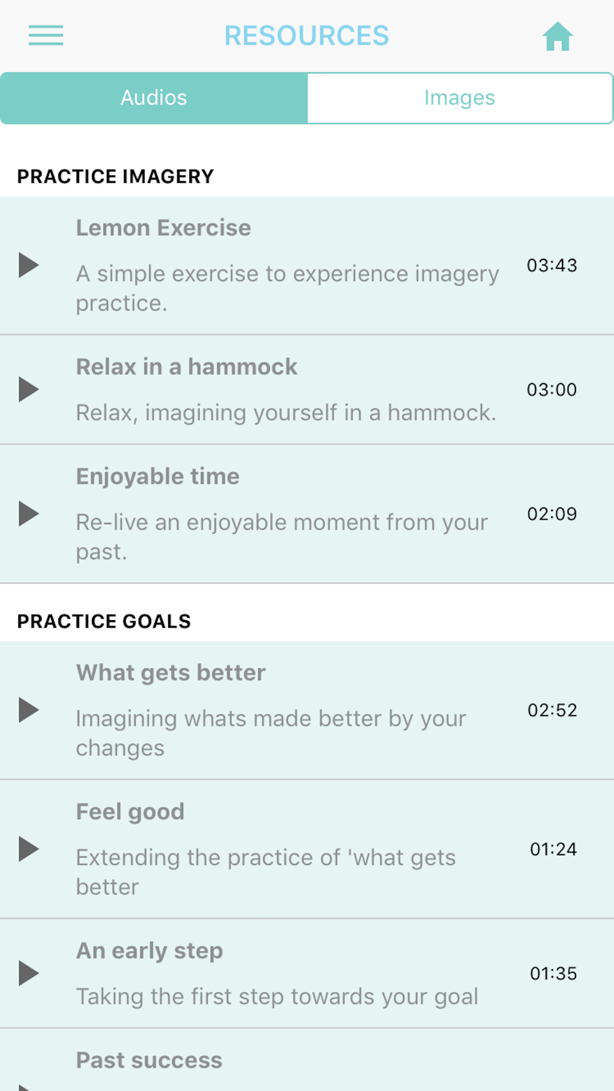Switch to the Images tab
The width and height of the screenshot is (614, 1091).
tap(460, 98)
